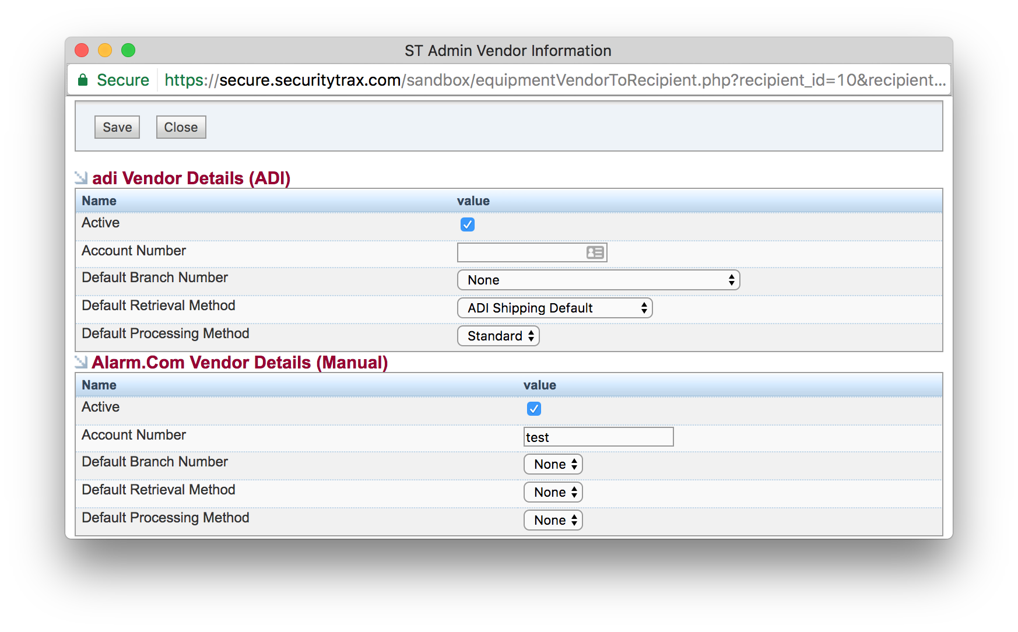Select the securitytrax URL in address bar
1018x632 pixels.
(555, 80)
